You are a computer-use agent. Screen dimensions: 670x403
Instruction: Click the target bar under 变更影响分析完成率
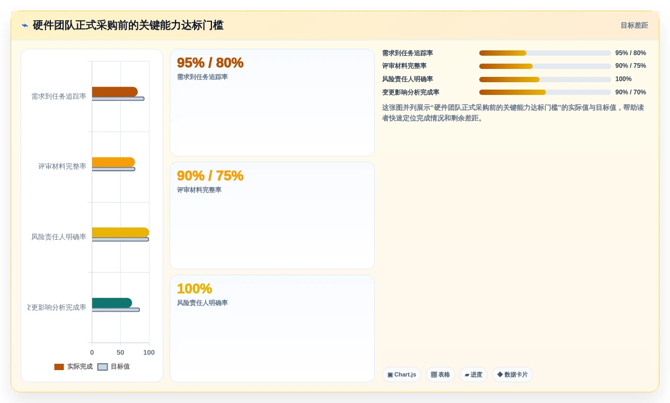(116, 310)
